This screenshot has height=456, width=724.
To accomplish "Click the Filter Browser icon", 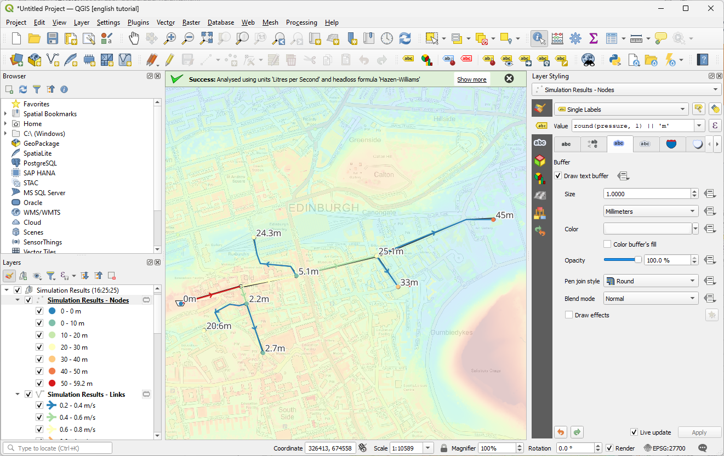I will pos(37,89).
